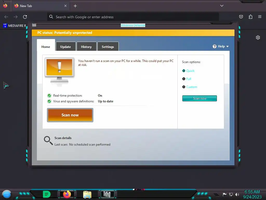Click the Windows Defender title bar icon
Viewport: 266px width, 200px height.
(34, 25)
